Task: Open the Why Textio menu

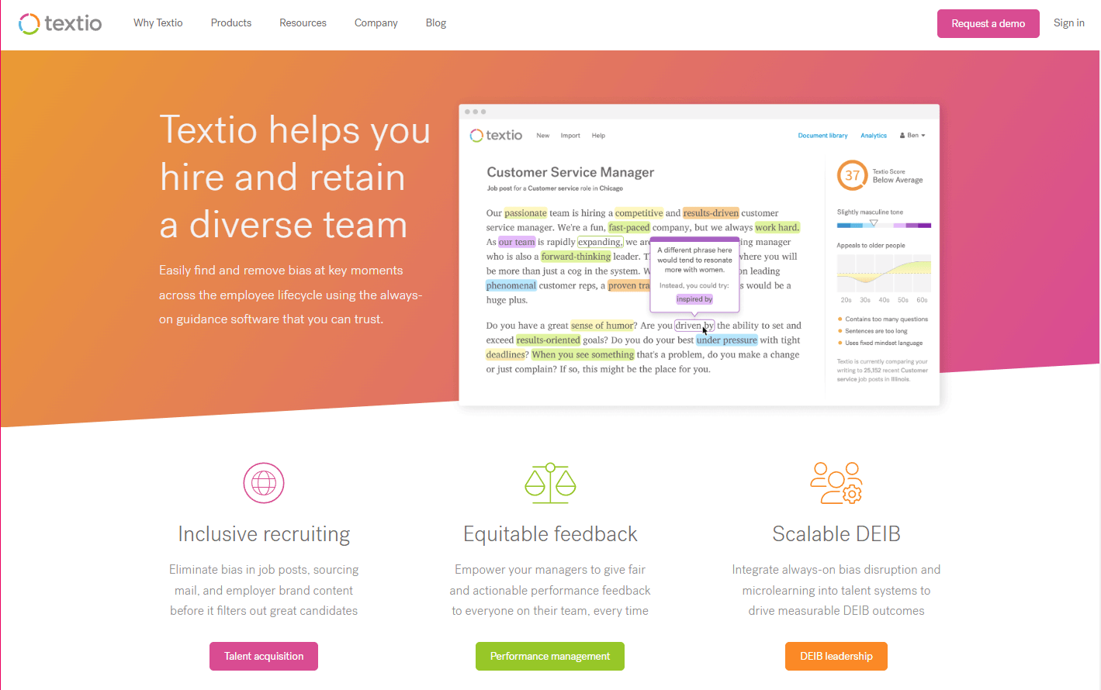Action: pos(158,23)
